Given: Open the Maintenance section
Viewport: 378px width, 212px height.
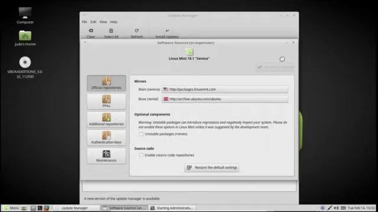Looking at the screenshot, I should (x=106, y=156).
